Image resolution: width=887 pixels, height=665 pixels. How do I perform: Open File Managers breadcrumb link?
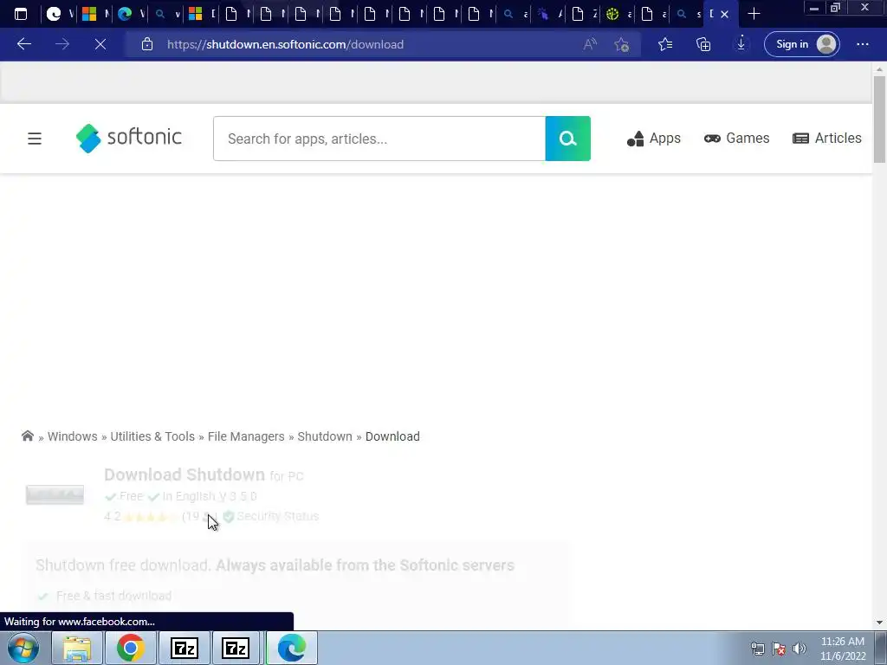tap(246, 436)
